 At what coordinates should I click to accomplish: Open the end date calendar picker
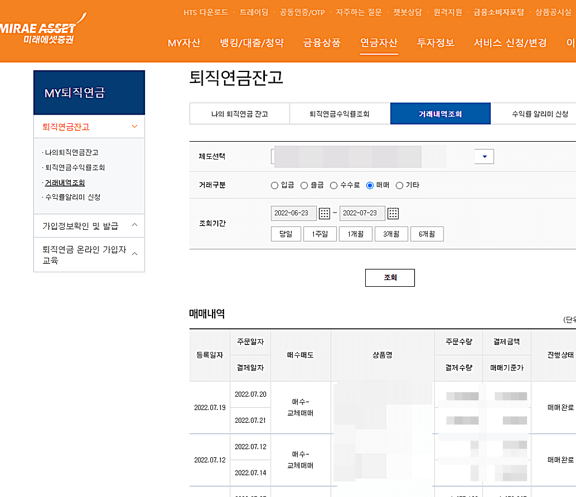(393, 213)
